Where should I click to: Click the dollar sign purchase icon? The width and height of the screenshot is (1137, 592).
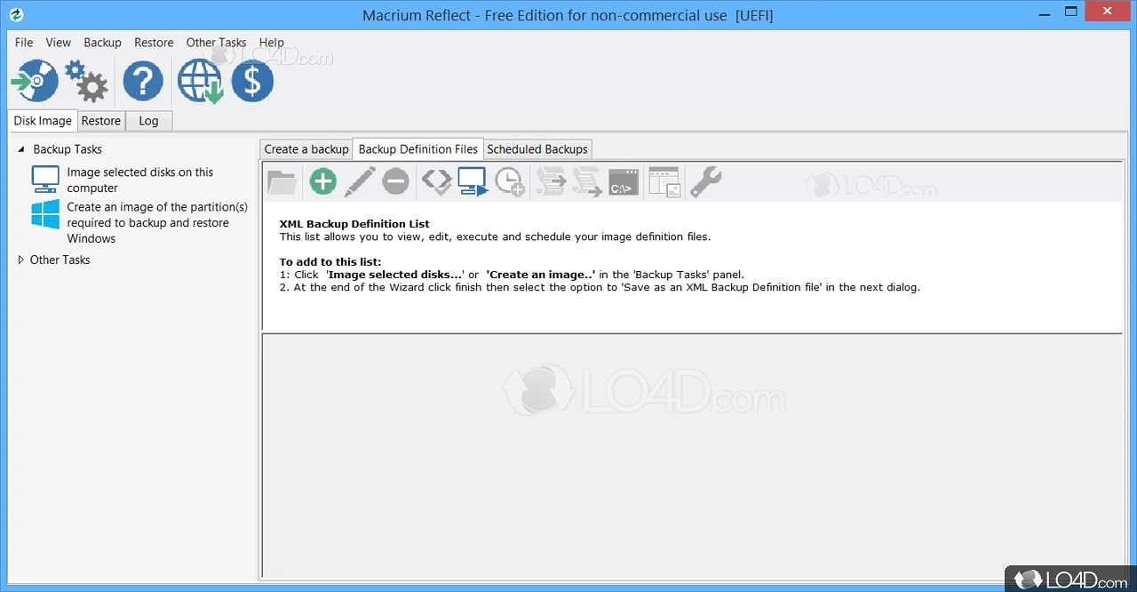[x=252, y=82]
